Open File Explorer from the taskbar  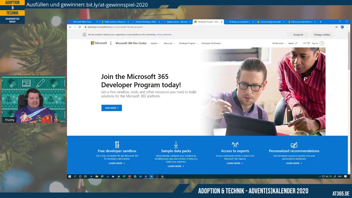97,177
